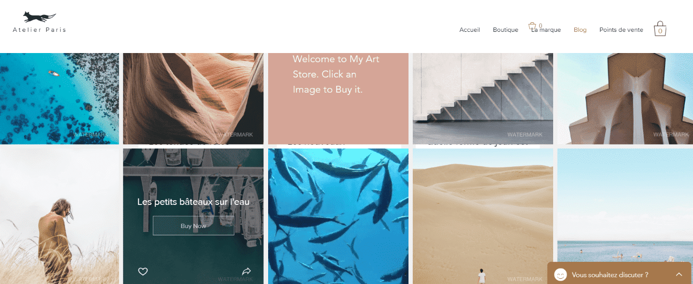Open the orange canyon rock image
The width and height of the screenshot is (693, 284).
click(193, 98)
